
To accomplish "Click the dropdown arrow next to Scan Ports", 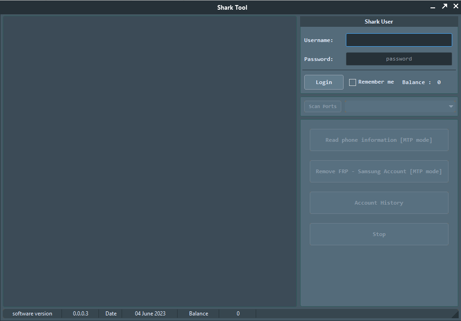I will (450, 106).
